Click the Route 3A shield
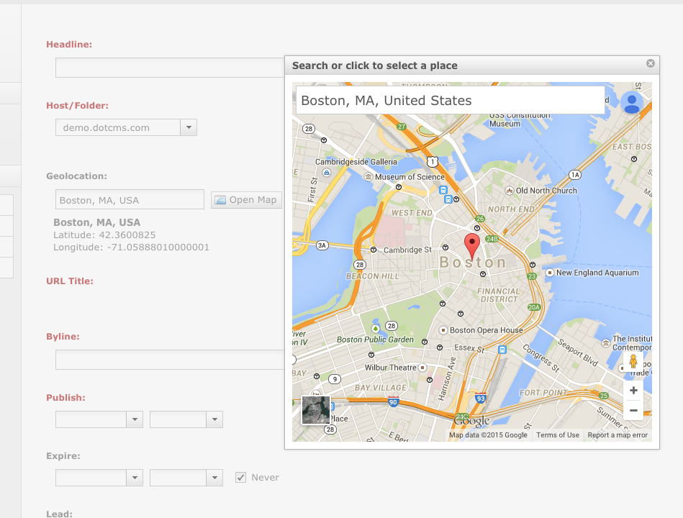 (x=322, y=245)
